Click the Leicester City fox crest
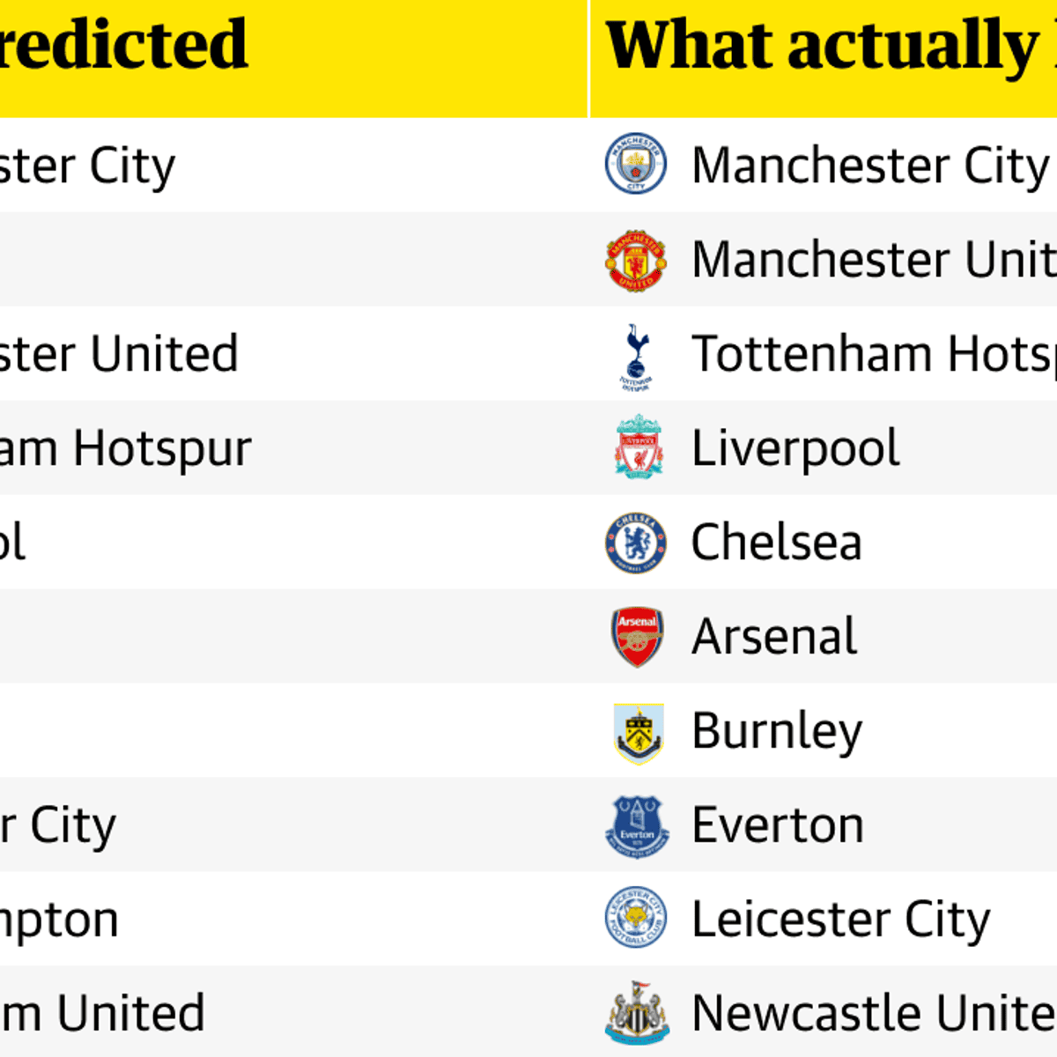The image size is (1057, 1057). click(636, 919)
